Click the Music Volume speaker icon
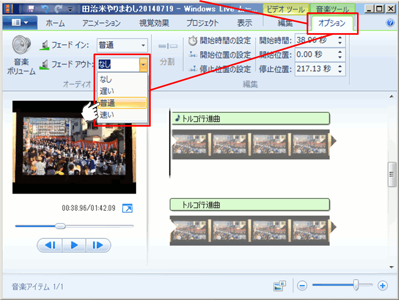 click(x=22, y=45)
